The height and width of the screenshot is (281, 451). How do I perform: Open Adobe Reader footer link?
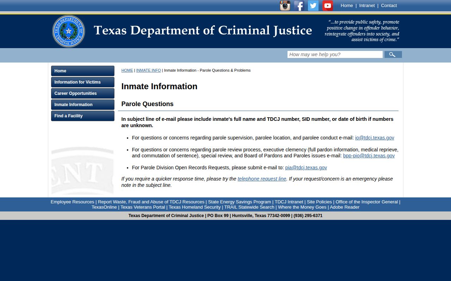pyautogui.click(x=345, y=207)
